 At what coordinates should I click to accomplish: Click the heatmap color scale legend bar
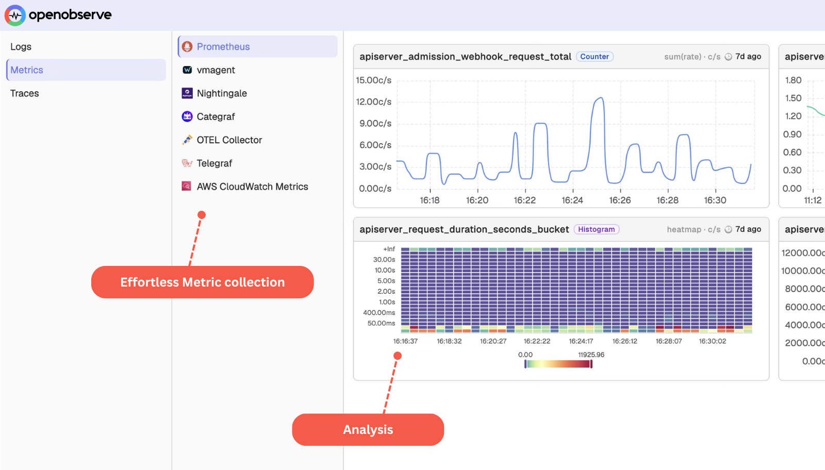[558, 364]
